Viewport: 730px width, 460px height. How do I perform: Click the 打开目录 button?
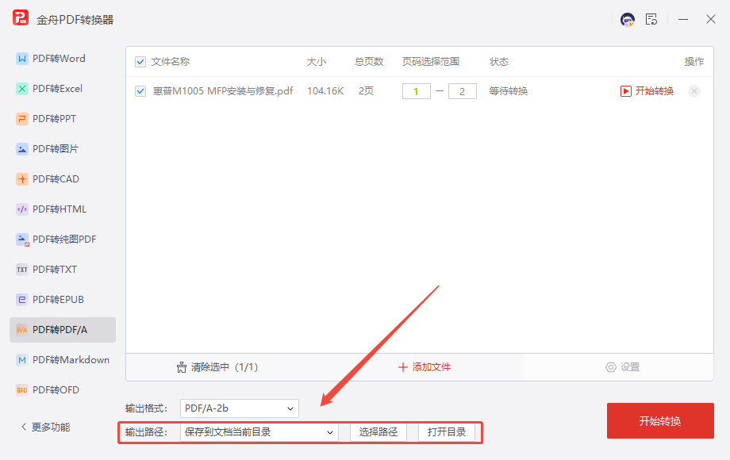pyautogui.click(x=447, y=432)
